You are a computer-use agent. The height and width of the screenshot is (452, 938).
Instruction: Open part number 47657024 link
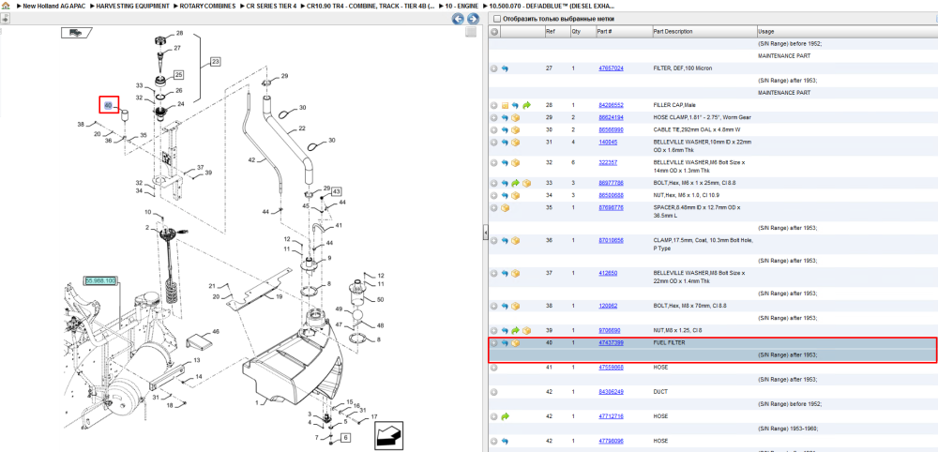pos(611,68)
